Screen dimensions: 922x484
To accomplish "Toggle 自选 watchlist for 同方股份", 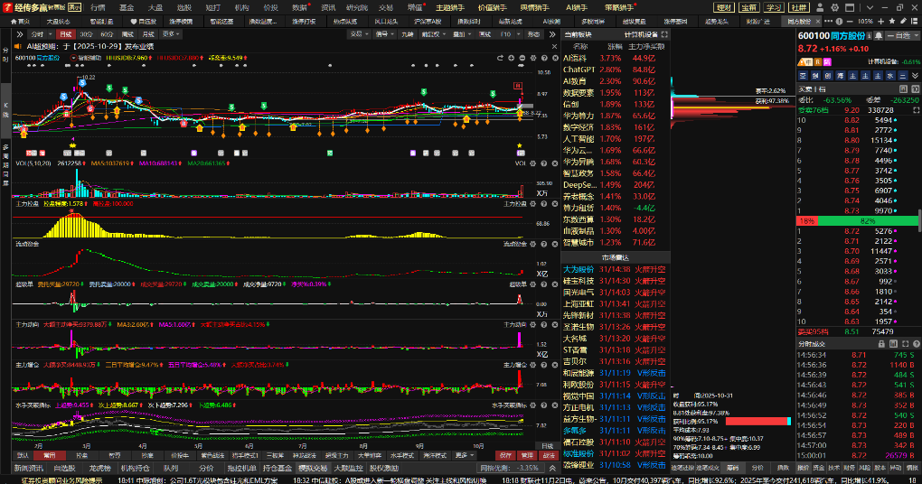I will 899,35.
